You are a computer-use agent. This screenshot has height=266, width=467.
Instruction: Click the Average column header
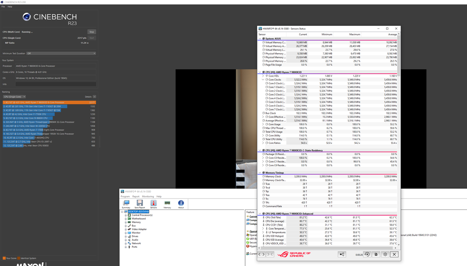coord(379,34)
